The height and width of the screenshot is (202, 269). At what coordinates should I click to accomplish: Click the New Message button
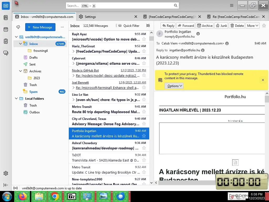[40, 27]
